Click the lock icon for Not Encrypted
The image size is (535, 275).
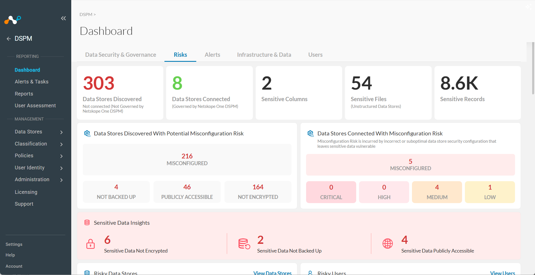90,244
